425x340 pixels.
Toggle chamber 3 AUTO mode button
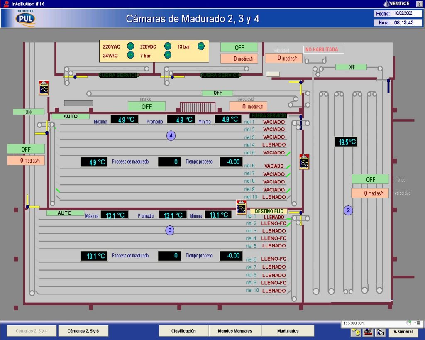[65, 213]
